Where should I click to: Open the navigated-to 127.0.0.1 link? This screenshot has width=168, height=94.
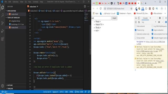point(151,43)
